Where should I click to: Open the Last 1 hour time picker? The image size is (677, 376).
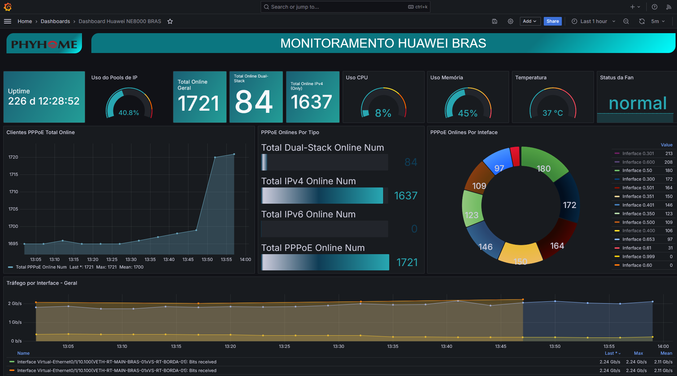(x=594, y=21)
